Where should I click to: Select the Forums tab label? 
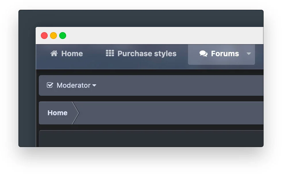click(225, 54)
